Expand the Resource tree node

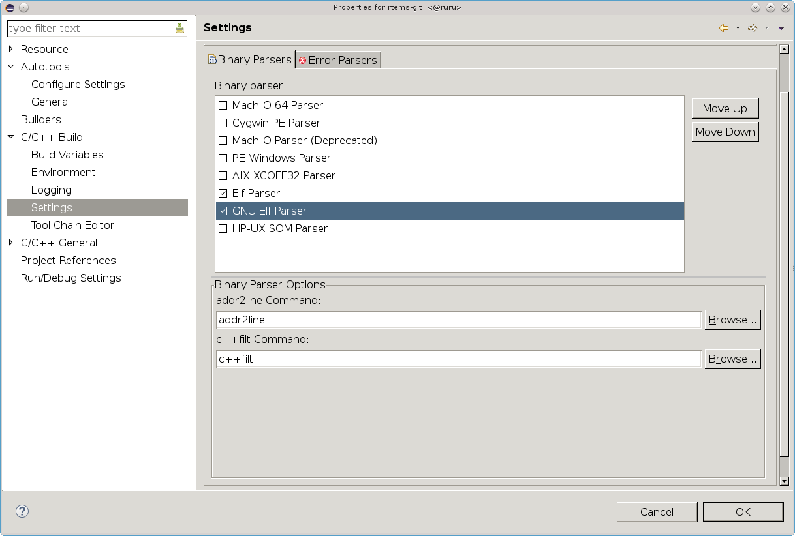pos(10,49)
